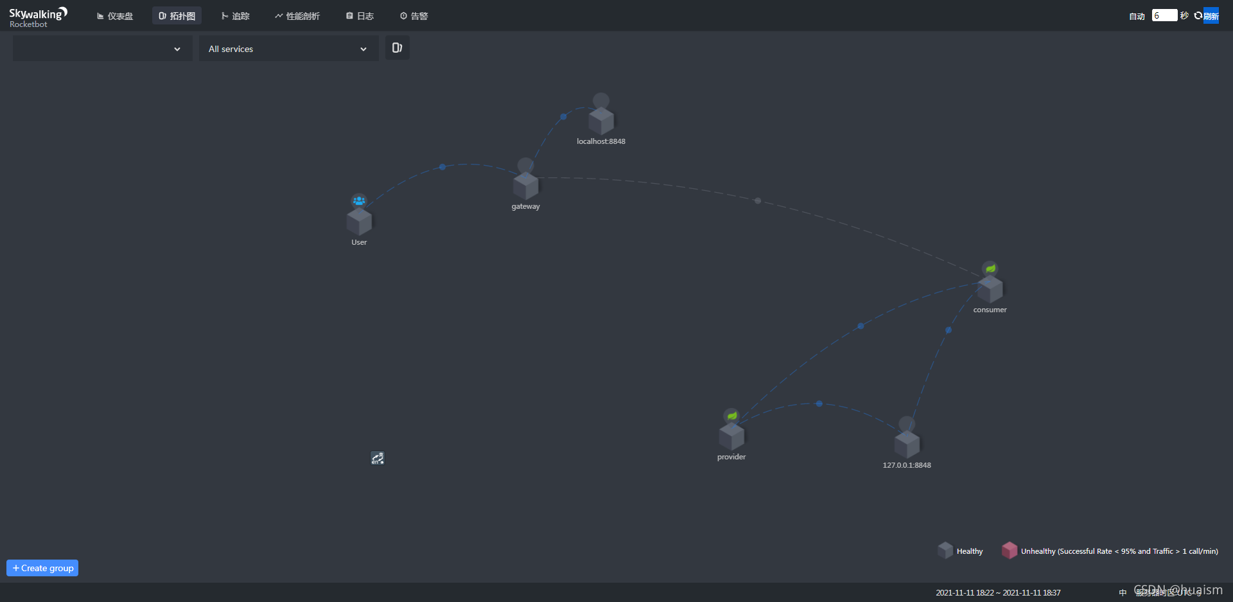Click the edge dot between consumer and provider
The width and height of the screenshot is (1233, 602).
(861, 326)
